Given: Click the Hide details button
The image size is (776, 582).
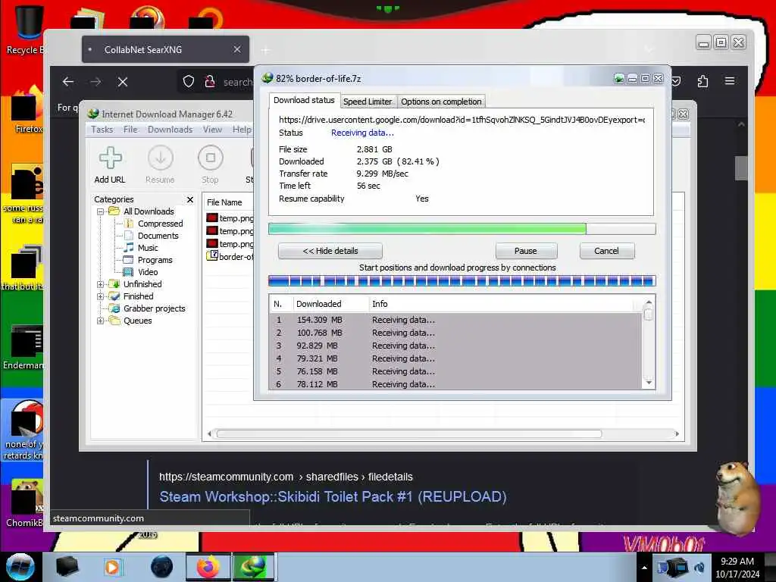Looking at the screenshot, I should [x=330, y=251].
